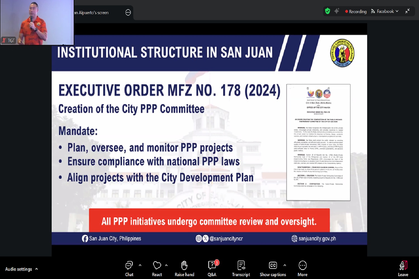This screenshot has height=279, width=419.
Task: Exit full screen via collapse arrows
Action: 408,11
